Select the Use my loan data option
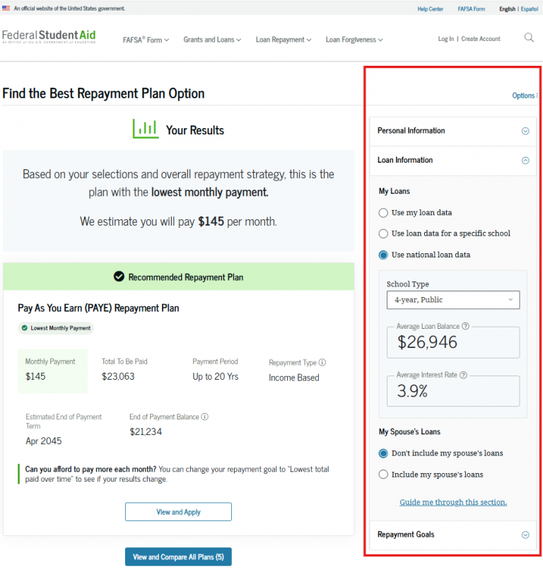 click(x=383, y=212)
